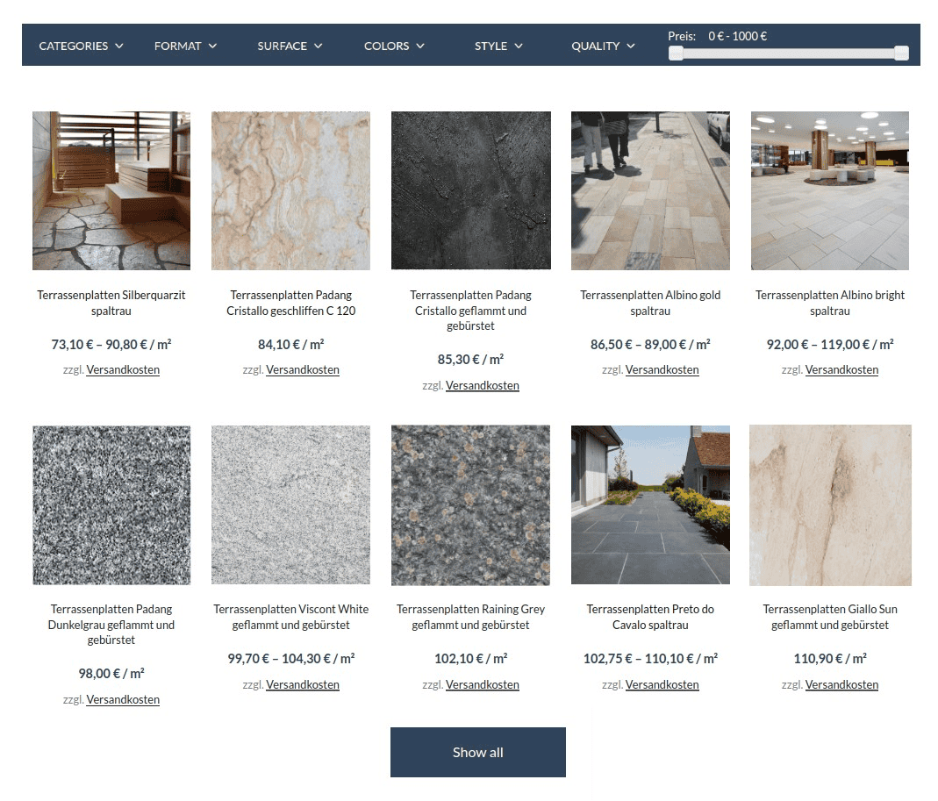Open the Giallo Sun product thumbnail

(x=829, y=504)
